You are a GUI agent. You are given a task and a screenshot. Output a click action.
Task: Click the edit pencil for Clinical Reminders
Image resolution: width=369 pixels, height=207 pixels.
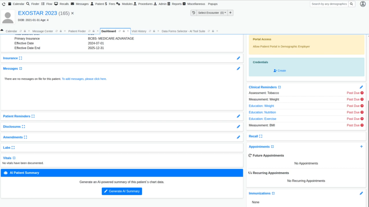361,87
